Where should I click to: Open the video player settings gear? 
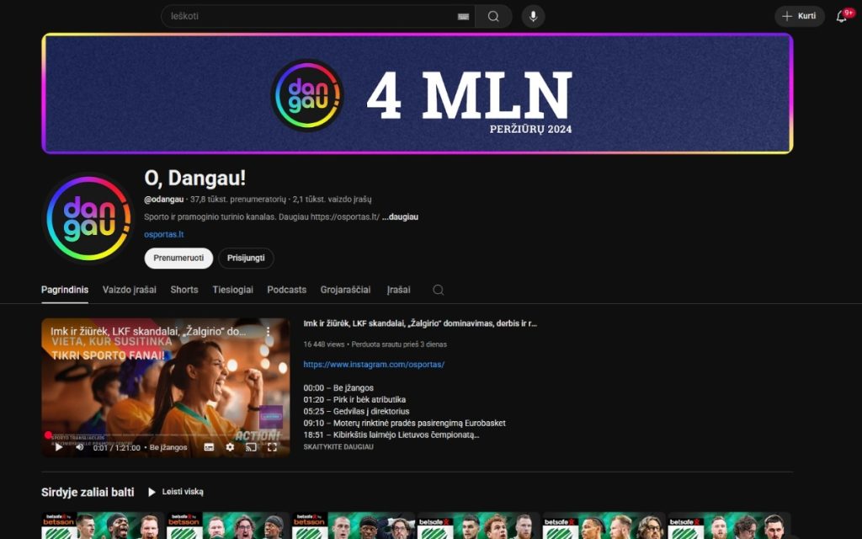[230, 447]
